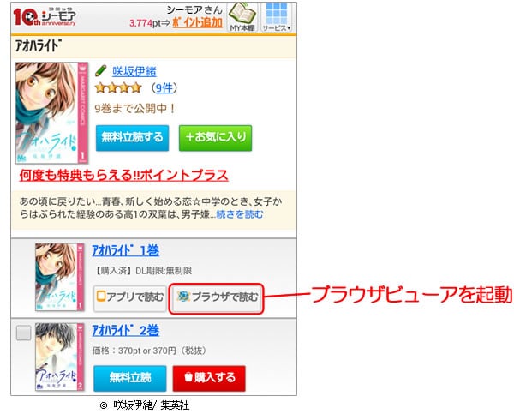Expand synopsis via 続きを読む
The image size is (514, 414).
click(240, 214)
